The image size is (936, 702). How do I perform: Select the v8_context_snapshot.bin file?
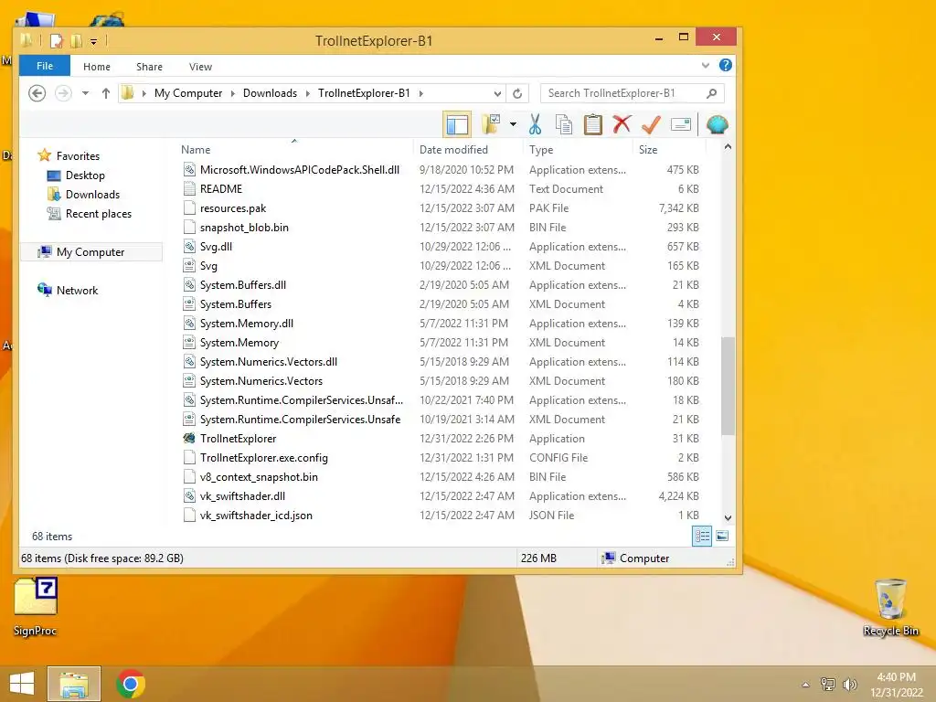259,476
